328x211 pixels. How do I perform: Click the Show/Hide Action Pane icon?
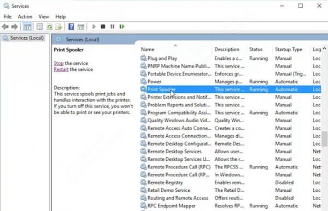click(81, 27)
